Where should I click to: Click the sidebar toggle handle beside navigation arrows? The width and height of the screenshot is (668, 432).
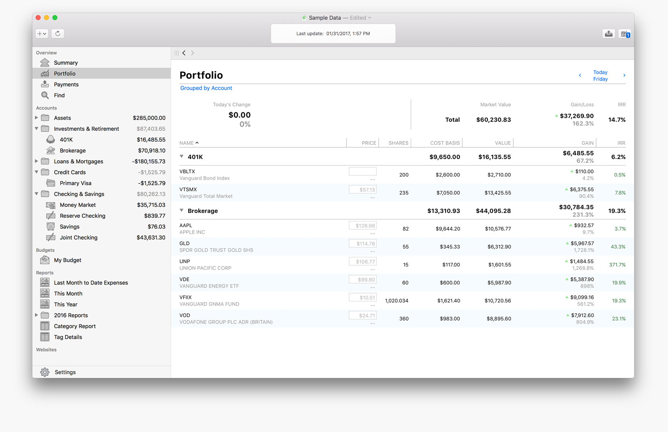(x=177, y=53)
